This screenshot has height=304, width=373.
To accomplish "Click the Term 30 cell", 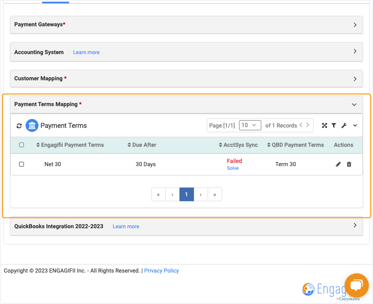I will tap(286, 164).
